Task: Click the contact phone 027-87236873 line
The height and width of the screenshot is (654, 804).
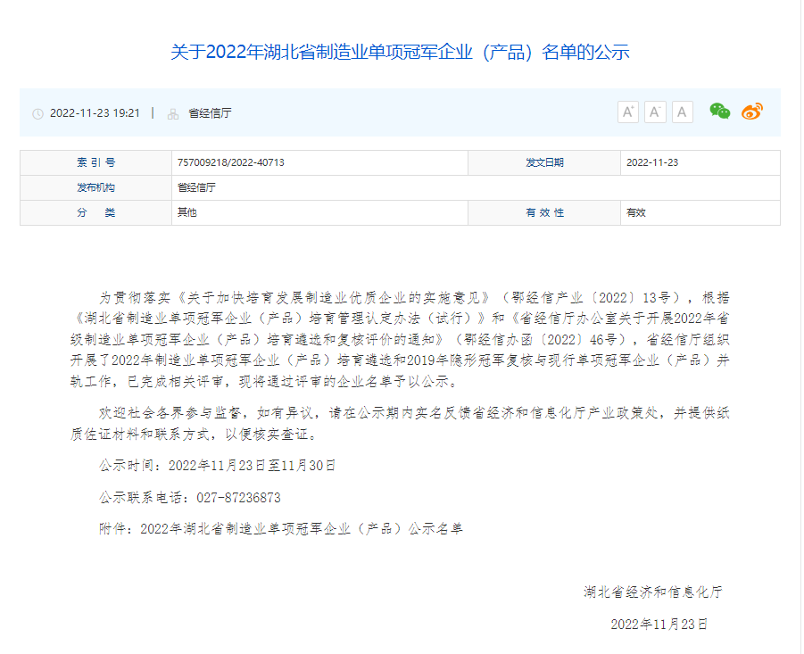Action: (x=189, y=497)
